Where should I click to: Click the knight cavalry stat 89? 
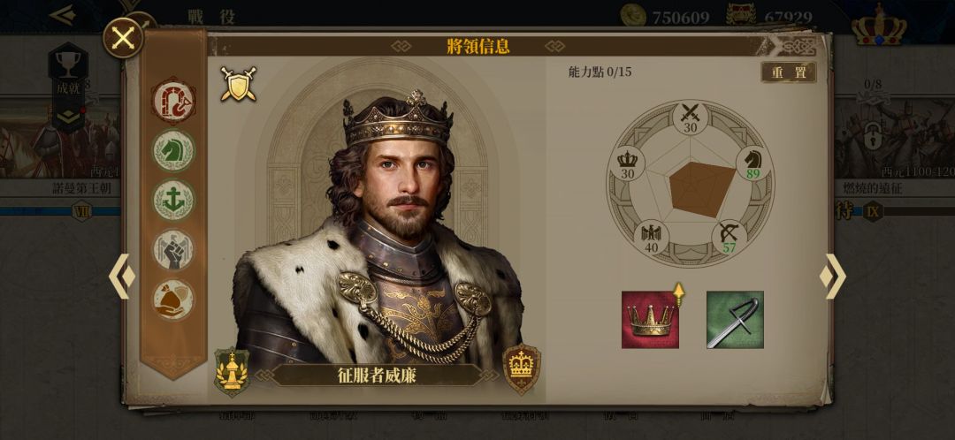pyautogui.click(x=753, y=164)
